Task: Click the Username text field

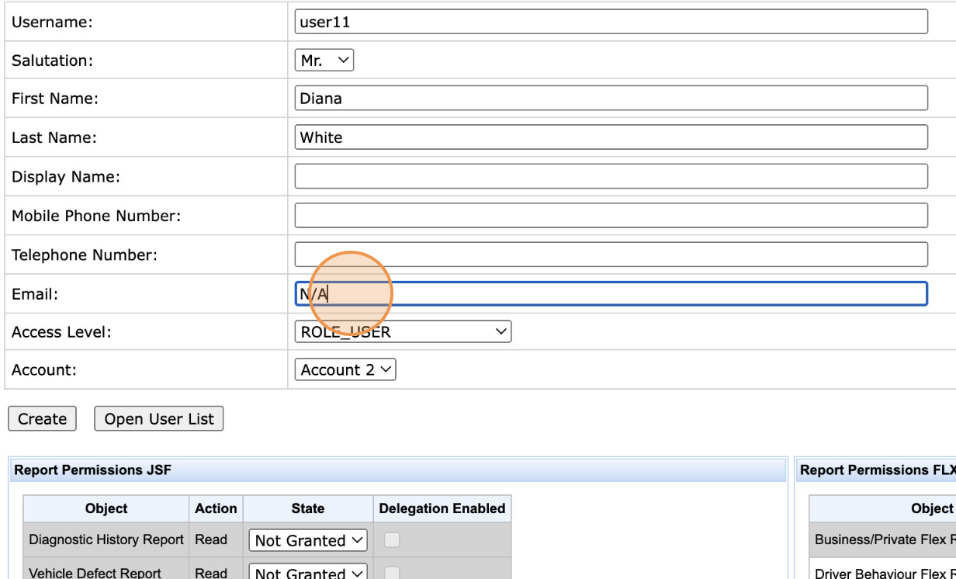Action: (x=611, y=22)
